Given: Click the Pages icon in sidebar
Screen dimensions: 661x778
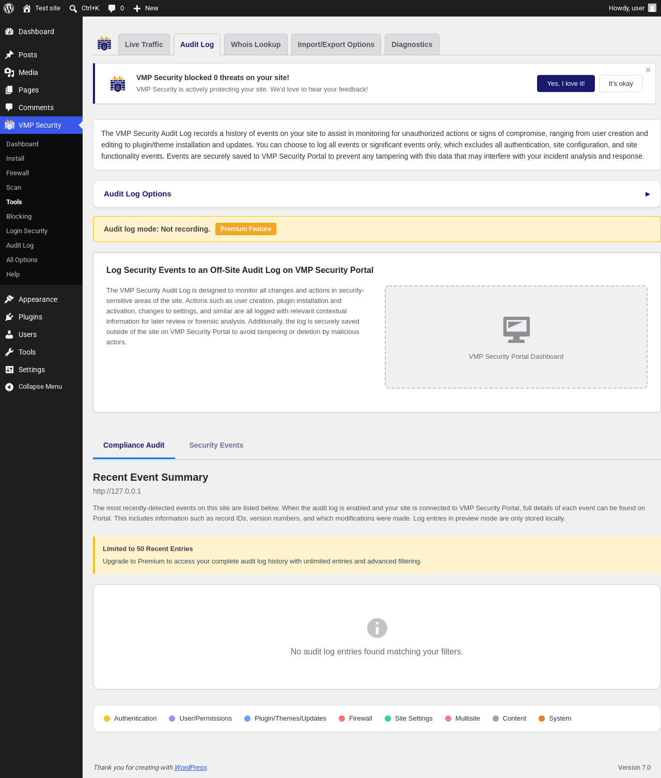Looking at the screenshot, I should click(9, 90).
